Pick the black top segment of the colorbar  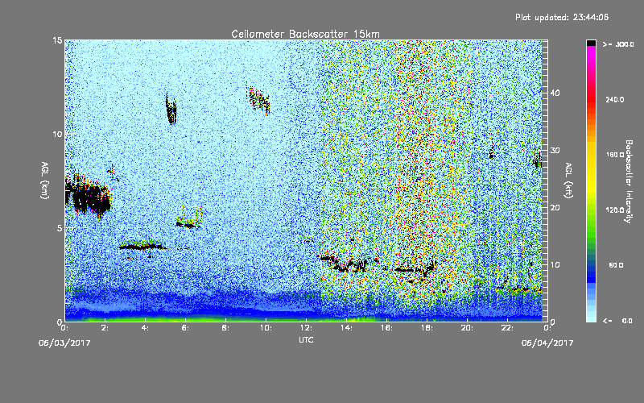591,43
